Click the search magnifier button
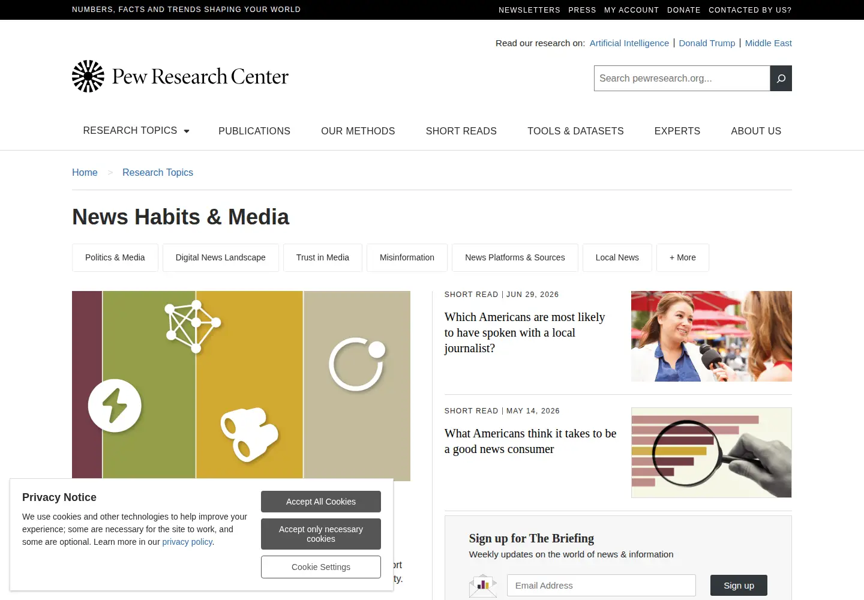This screenshot has height=600, width=864. tap(781, 79)
